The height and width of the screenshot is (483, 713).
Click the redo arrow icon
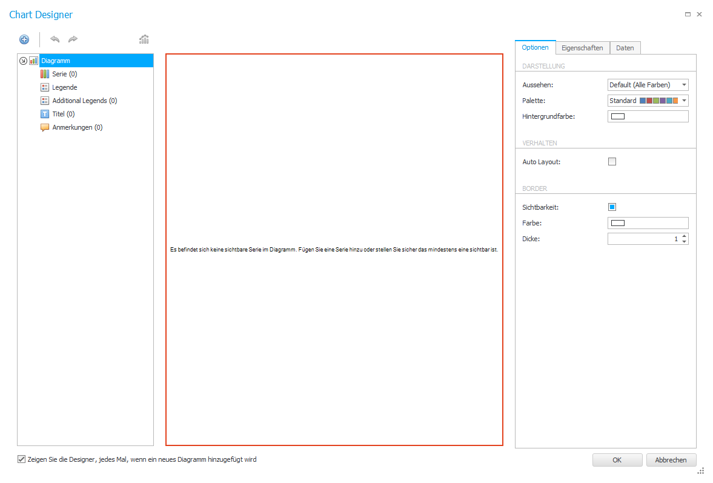[x=73, y=39]
